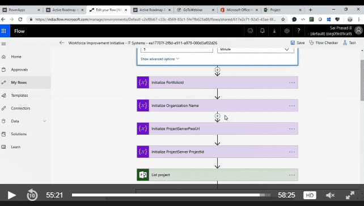Screen dimensions: 364x206
Task: Open the app launcher waffle icon
Action: coord(4,31)
